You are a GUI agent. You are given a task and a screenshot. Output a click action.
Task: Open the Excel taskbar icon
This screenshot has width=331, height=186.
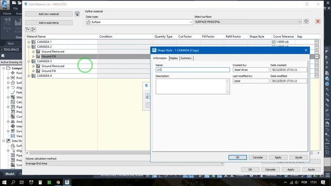click(49, 182)
